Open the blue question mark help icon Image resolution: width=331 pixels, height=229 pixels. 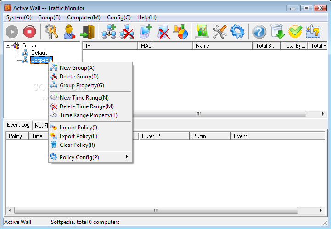(259, 32)
